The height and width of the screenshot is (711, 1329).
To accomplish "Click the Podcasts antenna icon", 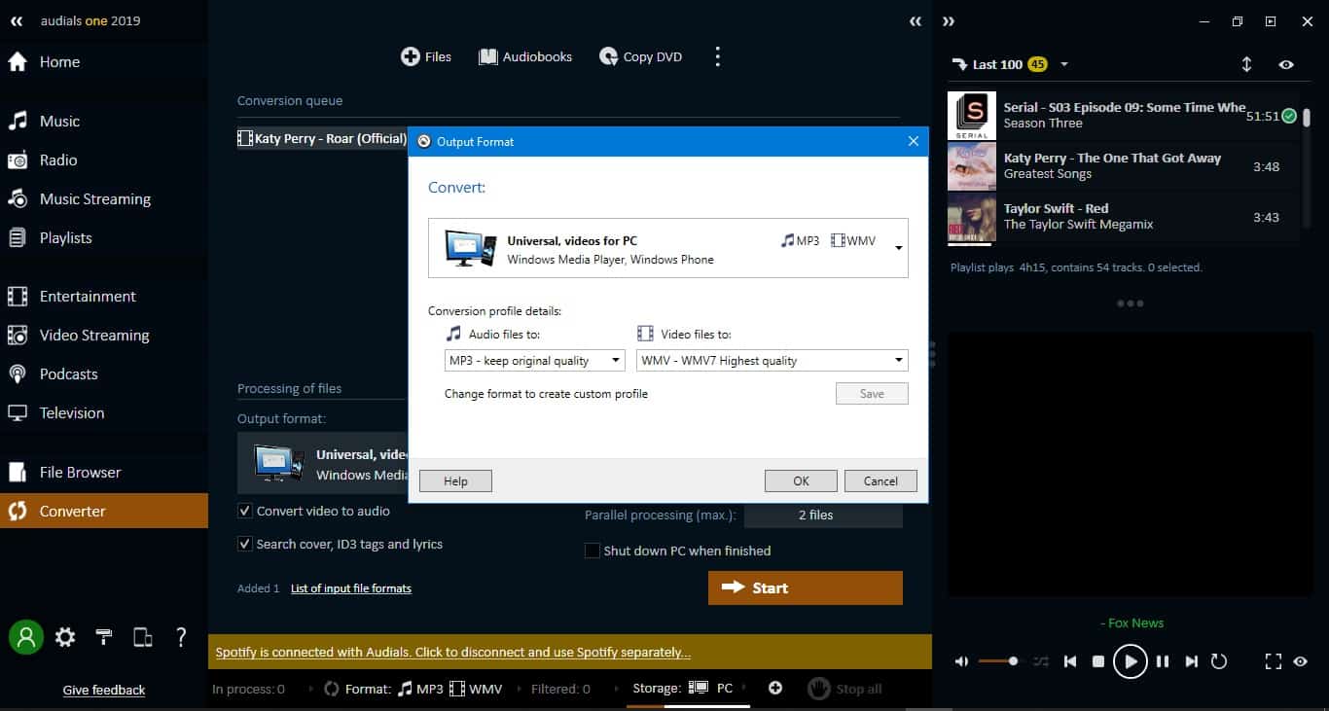I will coord(18,374).
